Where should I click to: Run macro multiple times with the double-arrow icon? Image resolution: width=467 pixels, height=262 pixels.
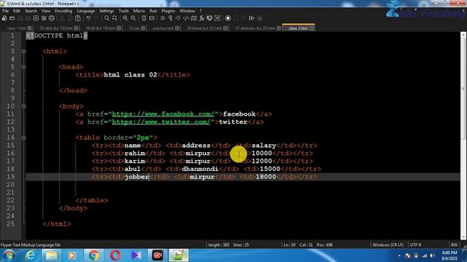tap(252, 18)
